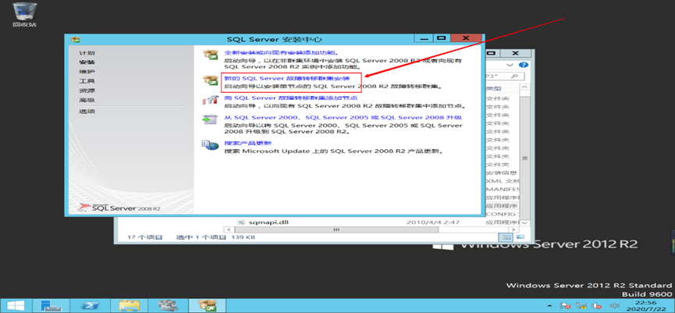Switch to the 资源 page
675x313 pixels.
[x=87, y=91]
